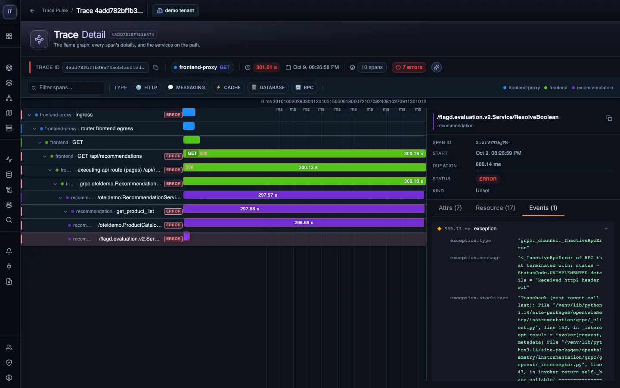This screenshot has width=620, height=388.
Task: Open the users sidebar icon
Action: [x=9, y=347]
